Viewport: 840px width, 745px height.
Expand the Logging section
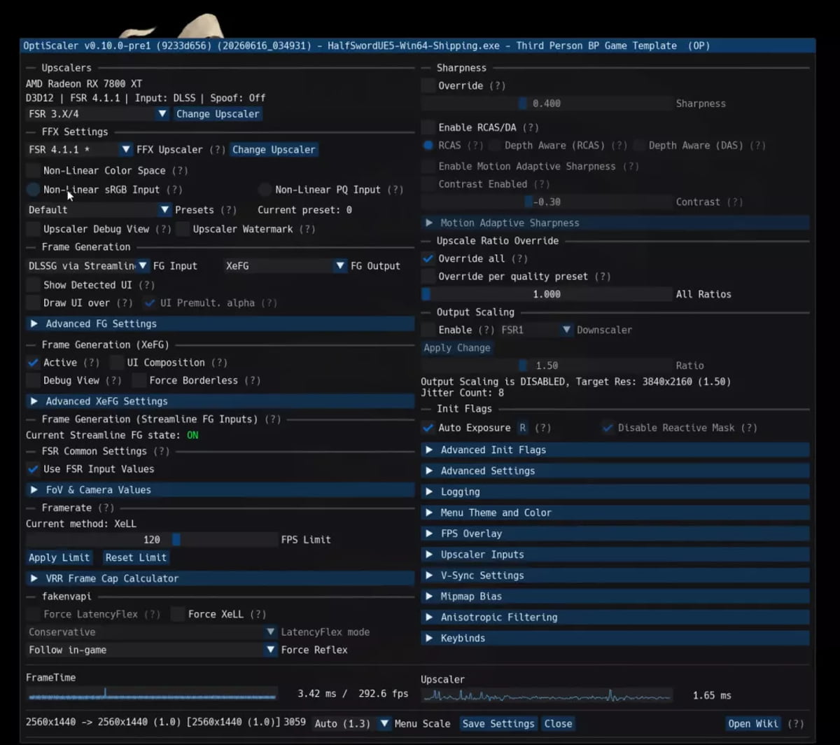[x=615, y=492]
